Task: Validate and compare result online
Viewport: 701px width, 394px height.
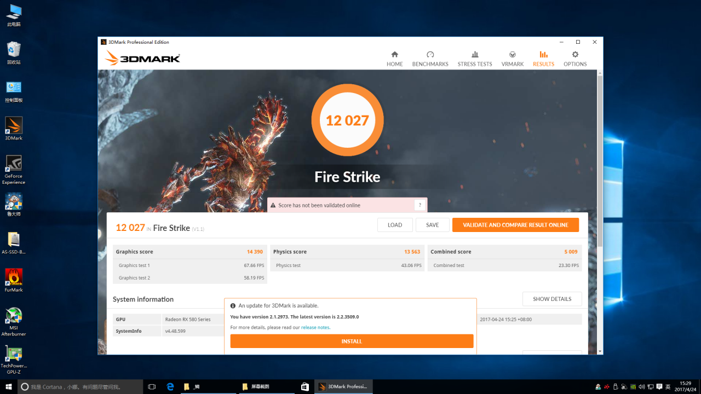Action: coord(515,225)
